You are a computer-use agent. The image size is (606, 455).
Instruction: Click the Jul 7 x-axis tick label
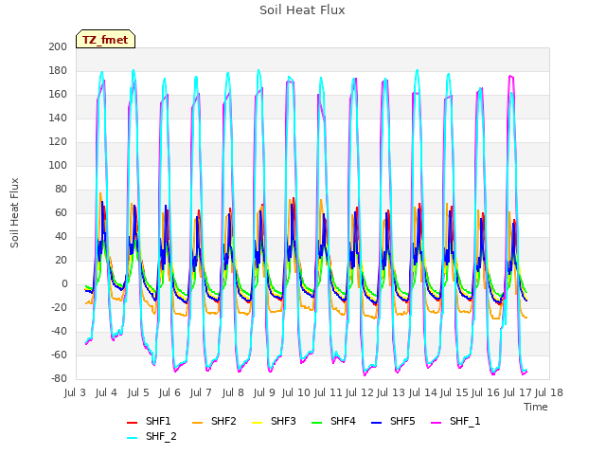201,392
